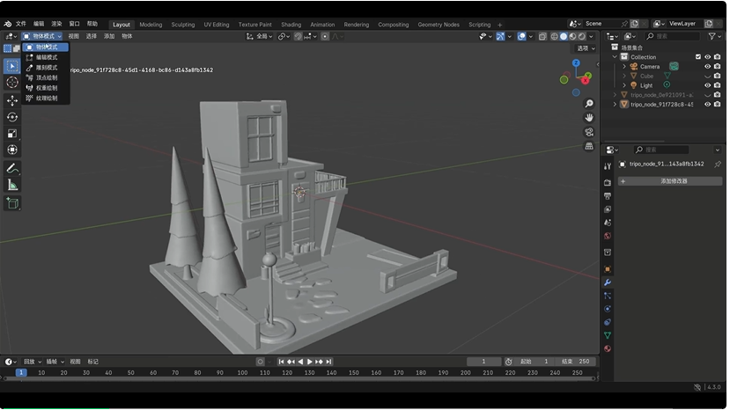The height and width of the screenshot is (410, 730).
Task: Expand the Light item in outliner
Action: [624, 85]
